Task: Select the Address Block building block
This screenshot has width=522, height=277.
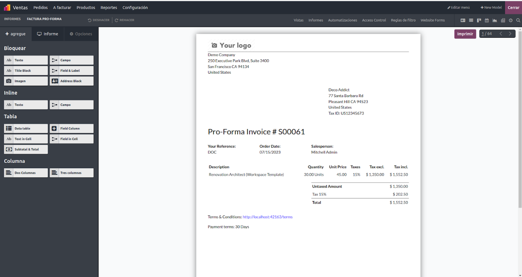Action: click(x=71, y=81)
